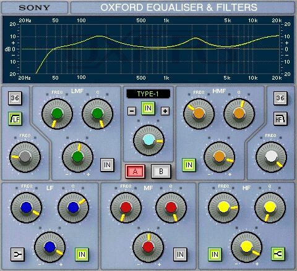
Task: Click the LF filter 36 dB slope button
Action: [x=15, y=98]
